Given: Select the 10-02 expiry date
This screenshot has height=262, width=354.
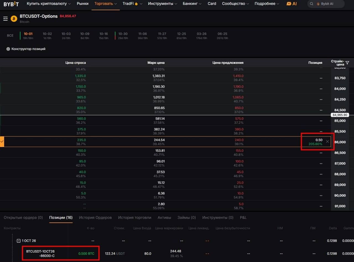Looking at the screenshot, I should coord(47,36).
